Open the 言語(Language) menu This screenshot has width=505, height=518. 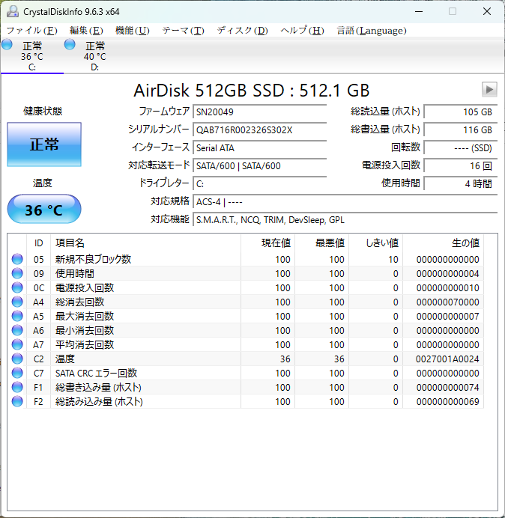372,31
